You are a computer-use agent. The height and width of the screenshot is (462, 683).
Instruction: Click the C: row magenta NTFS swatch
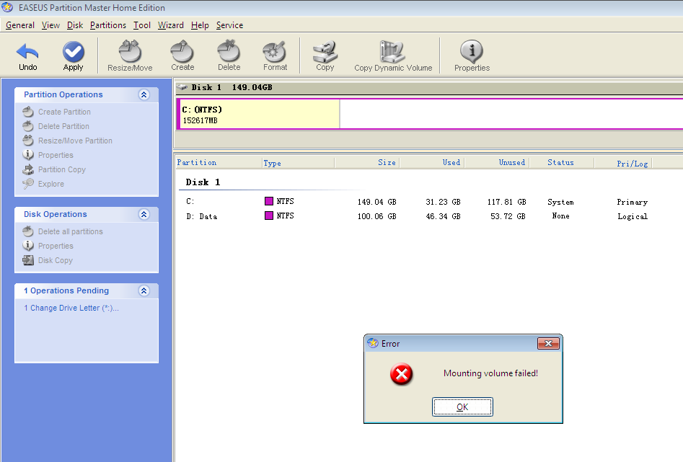coord(269,201)
